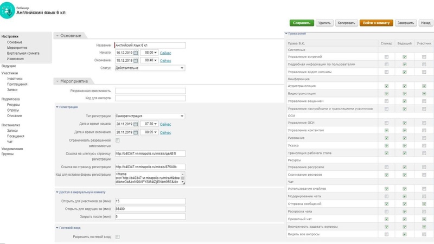
Task: Collapse the Права ролей panel
Action: tap(286, 34)
